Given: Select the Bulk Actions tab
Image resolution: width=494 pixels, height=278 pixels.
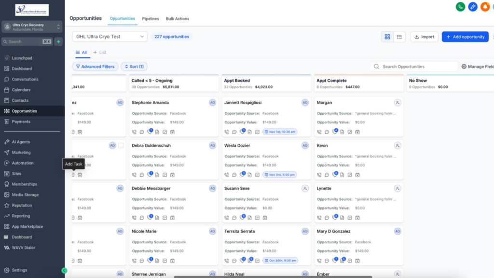Looking at the screenshot, I should point(178,18).
